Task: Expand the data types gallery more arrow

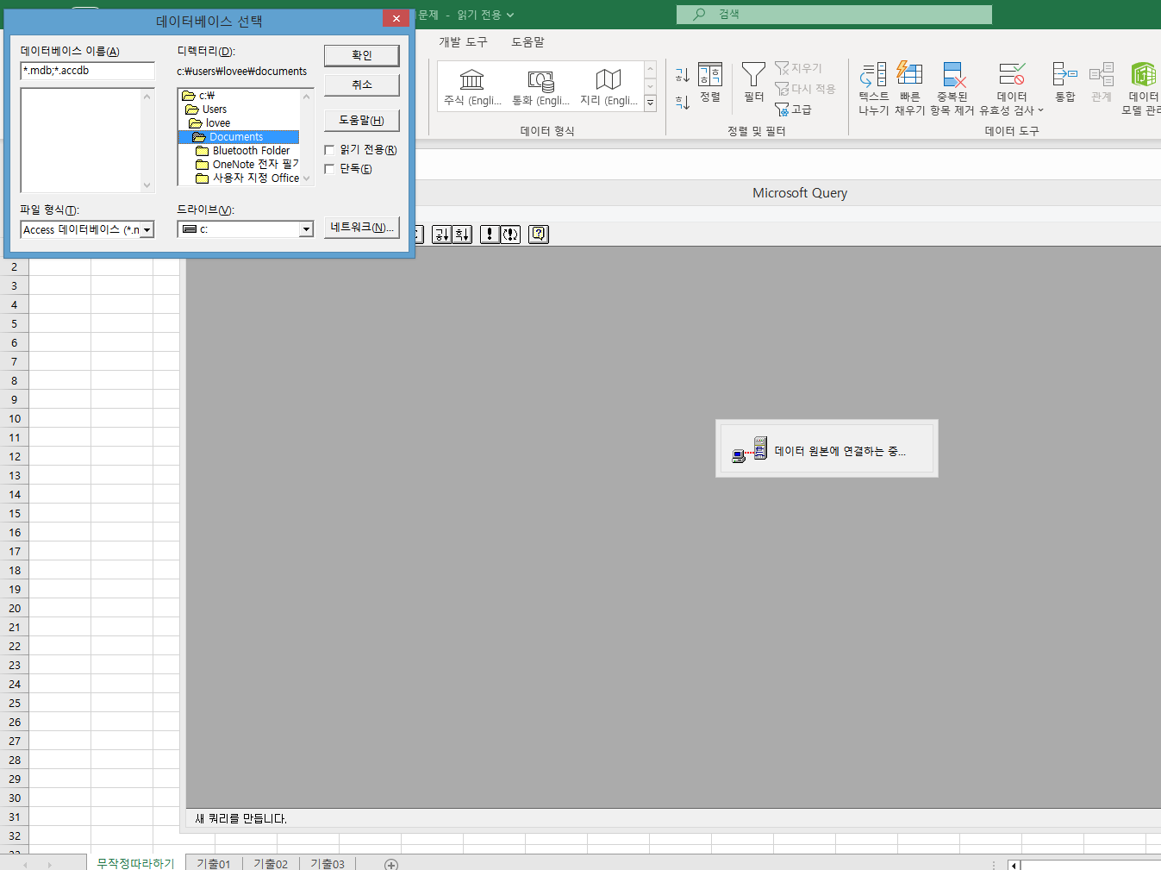Action: [x=651, y=103]
